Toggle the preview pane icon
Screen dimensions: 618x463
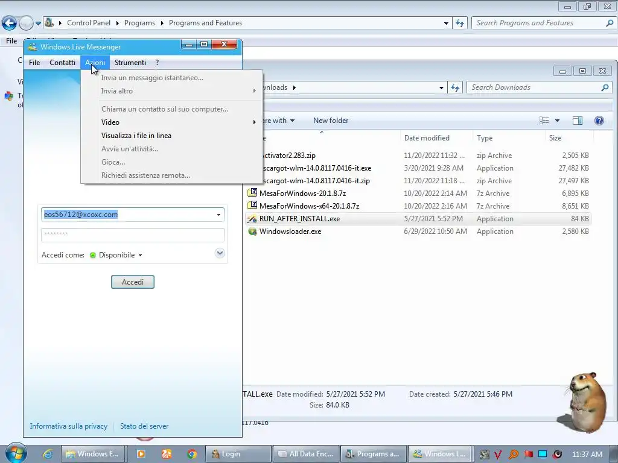578,121
